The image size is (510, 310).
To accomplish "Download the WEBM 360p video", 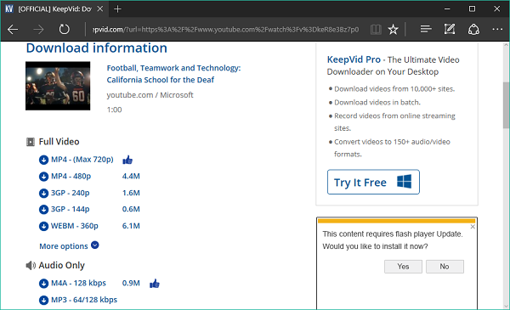I will [x=75, y=226].
